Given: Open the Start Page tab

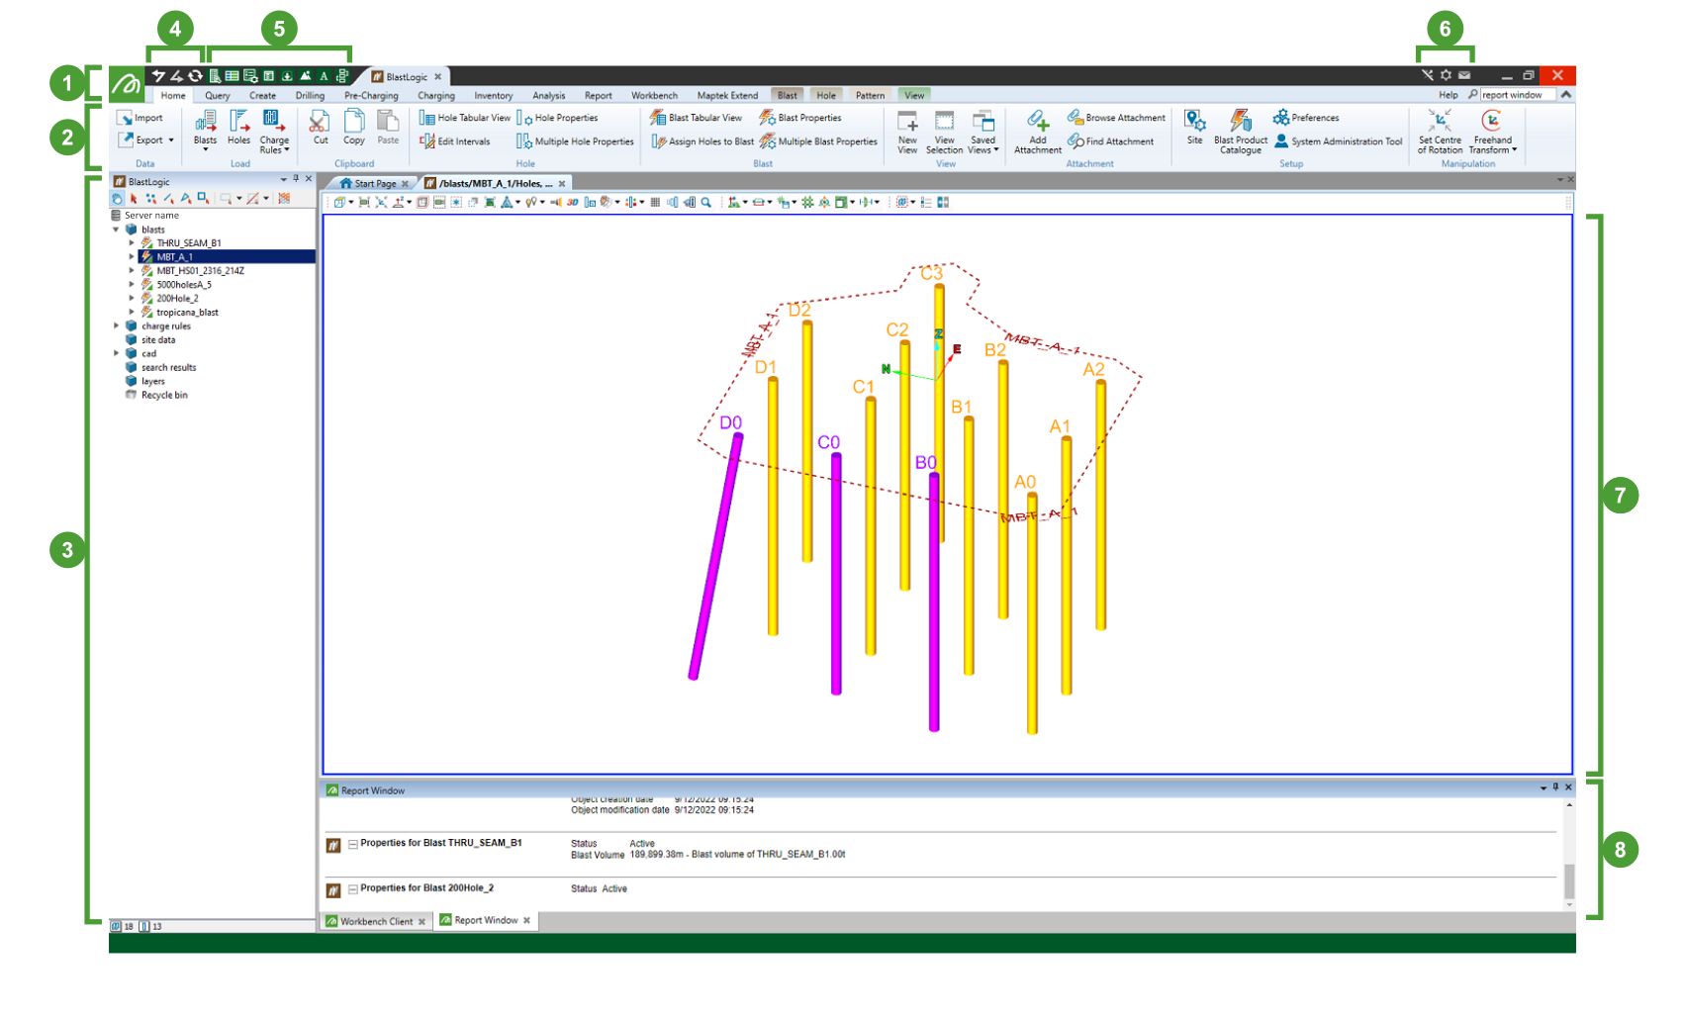Looking at the screenshot, I should [x=375, y=183].
